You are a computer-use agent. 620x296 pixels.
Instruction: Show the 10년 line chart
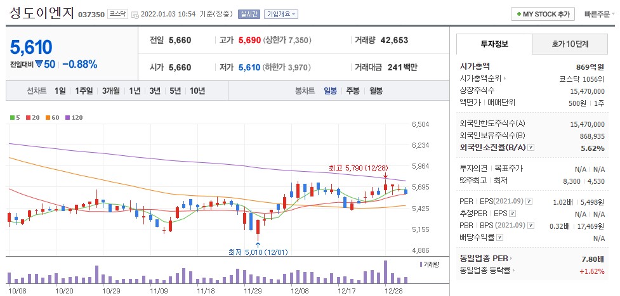coord(197,91)
